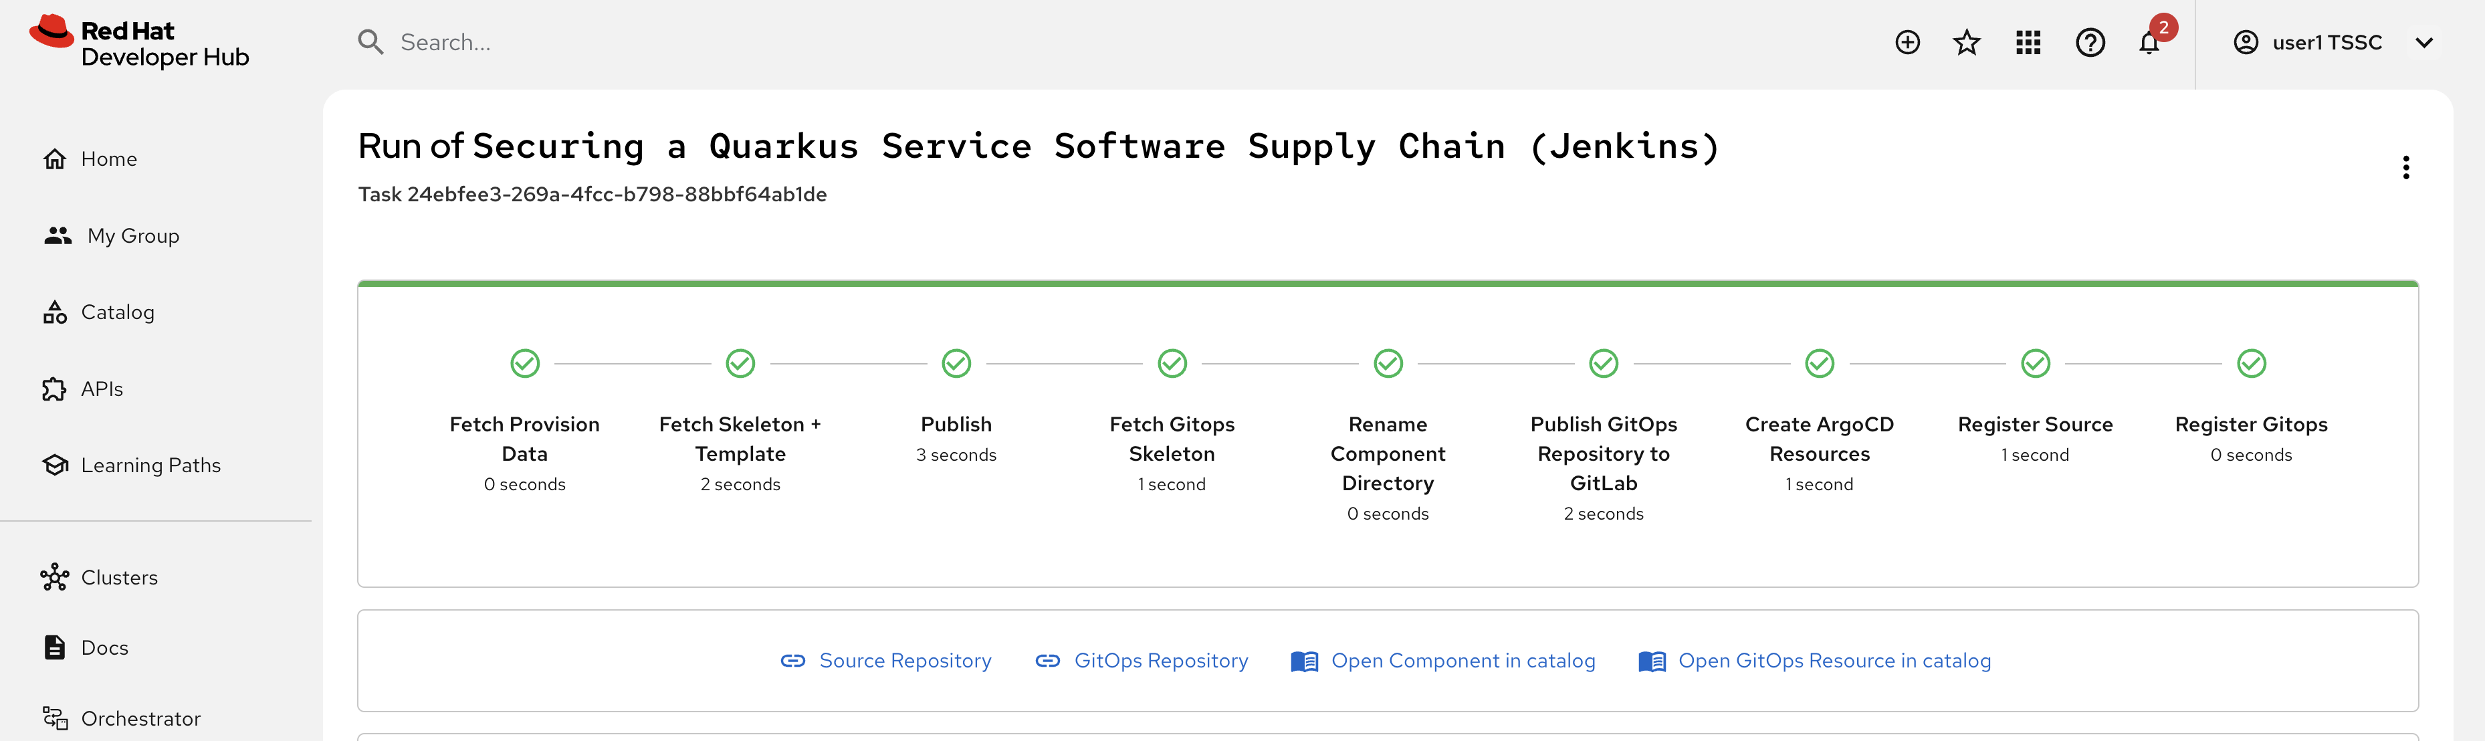This screenshot has height=741, width=2485.
Task: Open Catalog from the sidebar
Action: (117, 312)
